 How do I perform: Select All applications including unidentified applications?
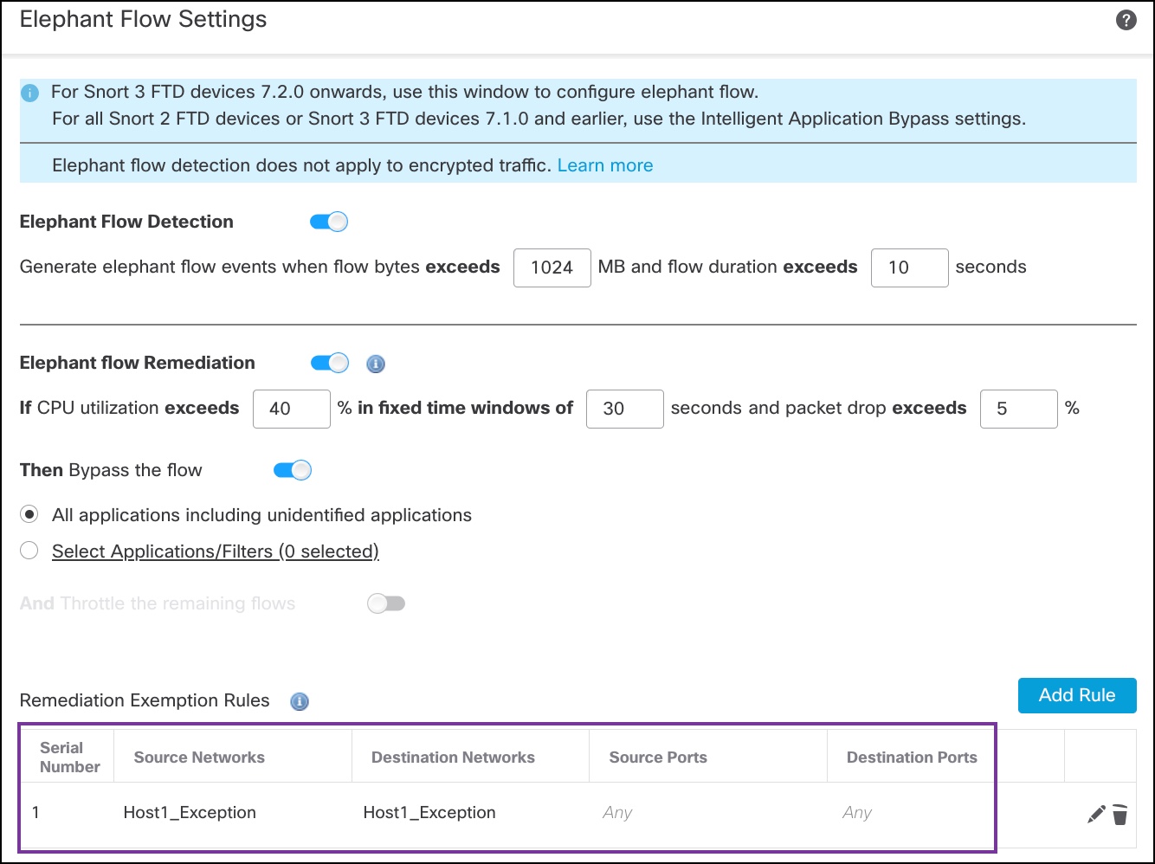(x=29, y=515)
